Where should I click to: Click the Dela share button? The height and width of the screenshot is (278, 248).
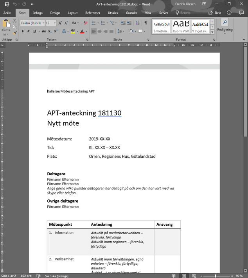(x=215, y=13)
